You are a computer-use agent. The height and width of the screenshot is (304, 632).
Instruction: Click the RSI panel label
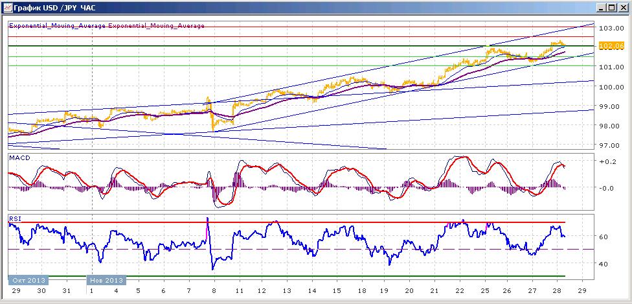tap(14, 219)
